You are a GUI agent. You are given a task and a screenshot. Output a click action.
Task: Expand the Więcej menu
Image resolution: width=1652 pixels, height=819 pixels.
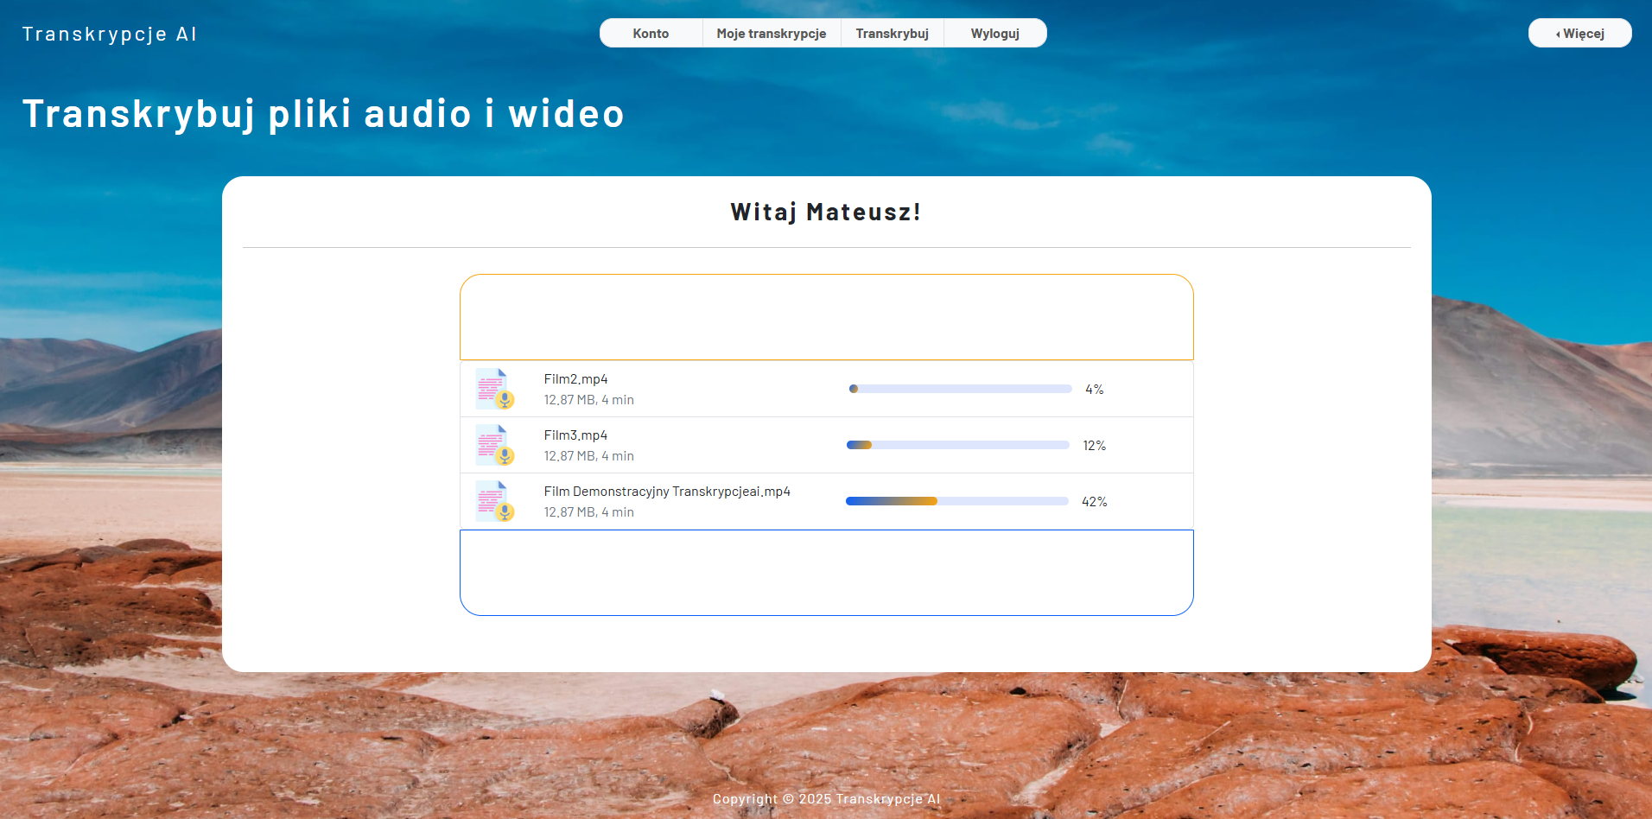pos(1579,34)
